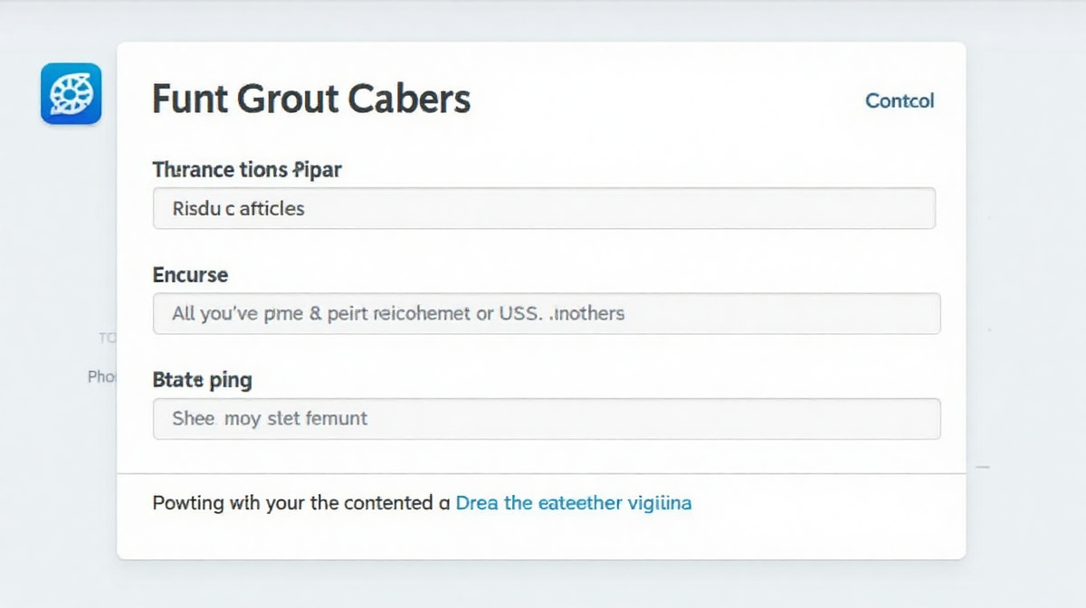Click the Btate ping label
The width and height of the screenshot is (1086, 608).
[x=202, y=380]
